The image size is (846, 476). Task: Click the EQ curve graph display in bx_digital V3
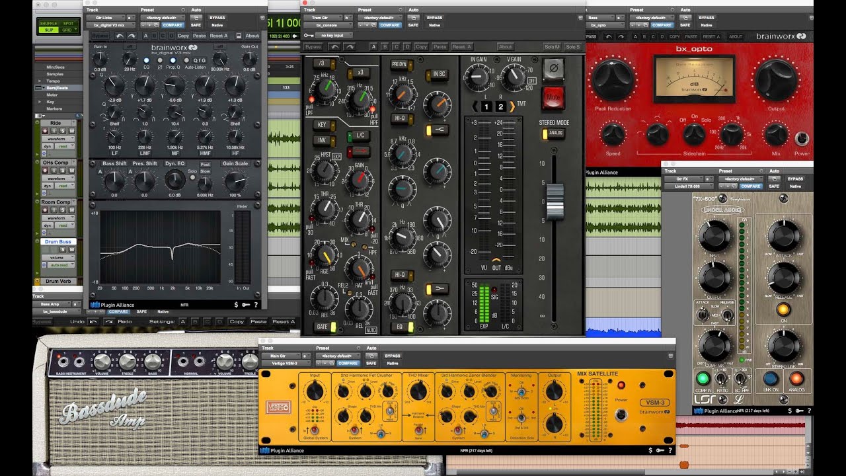(159, 247)
